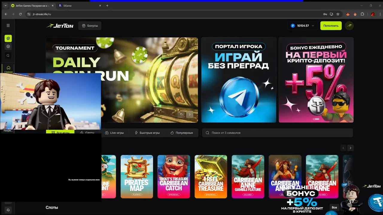383x215 pixels.
Task: Open the Daily Spin Run tournament banner
Action: pyautogui.click(x=122, y=80)
